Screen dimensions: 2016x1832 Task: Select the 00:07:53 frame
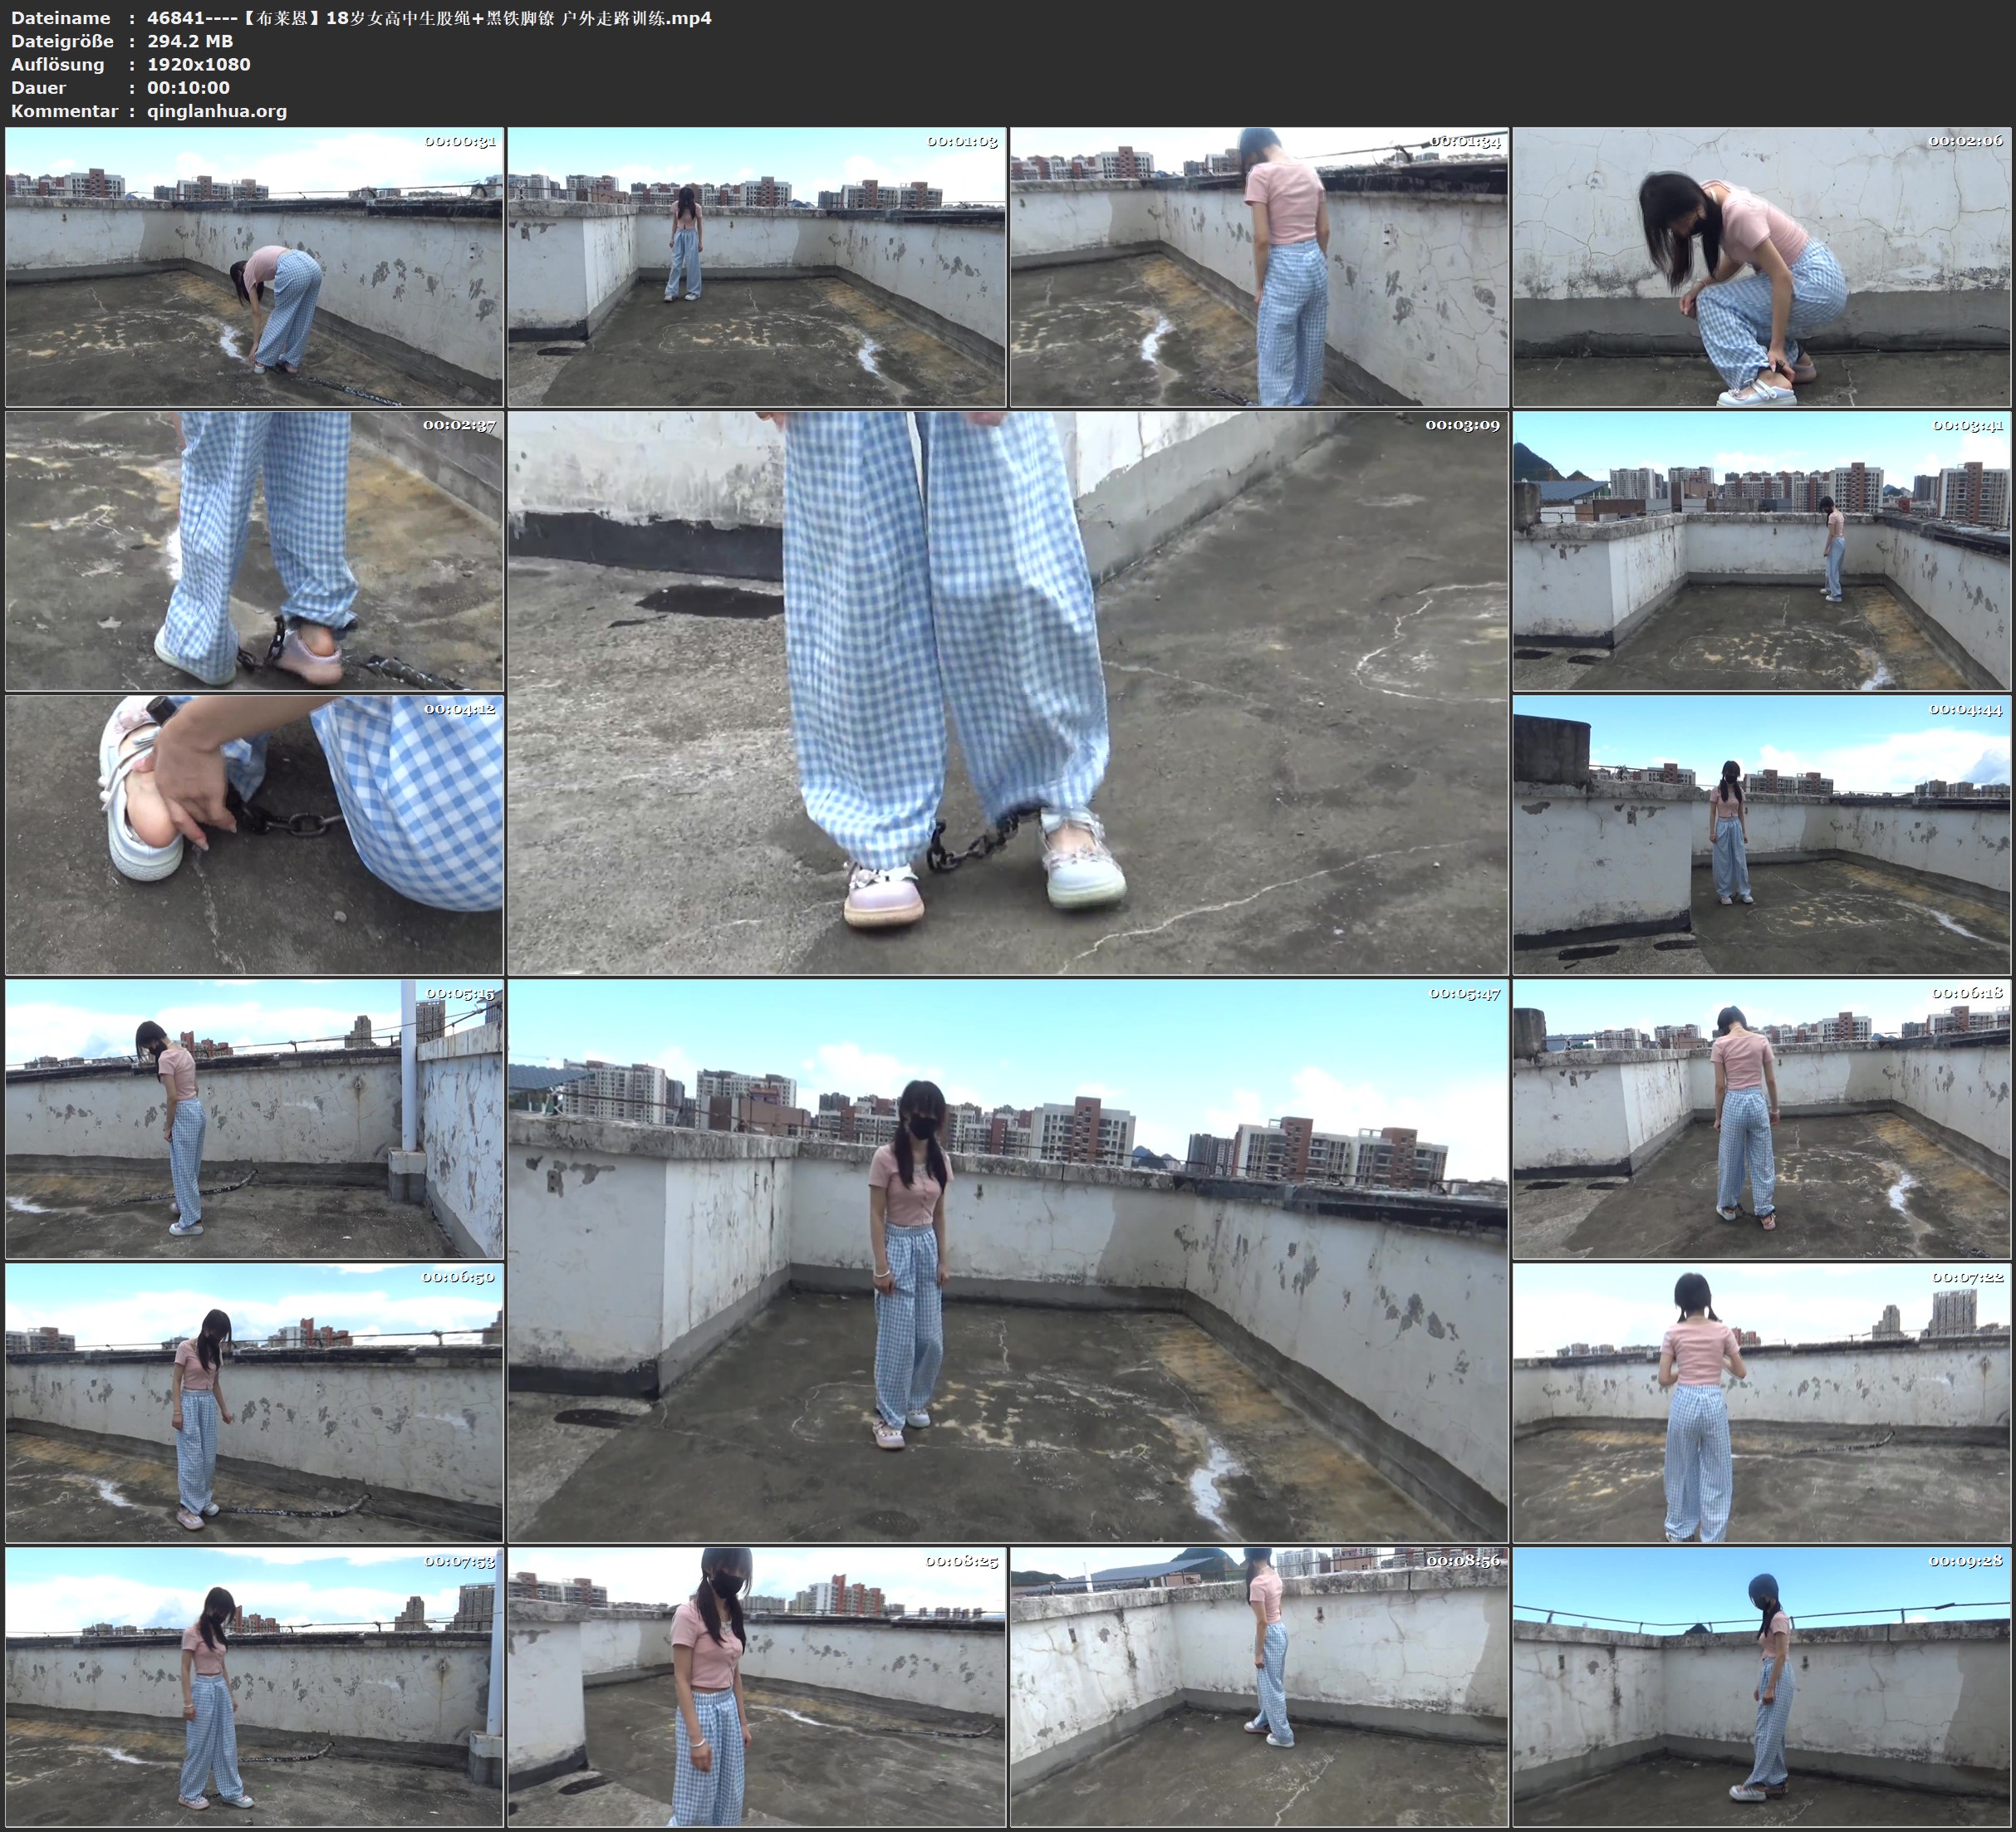coord(254,1686)
